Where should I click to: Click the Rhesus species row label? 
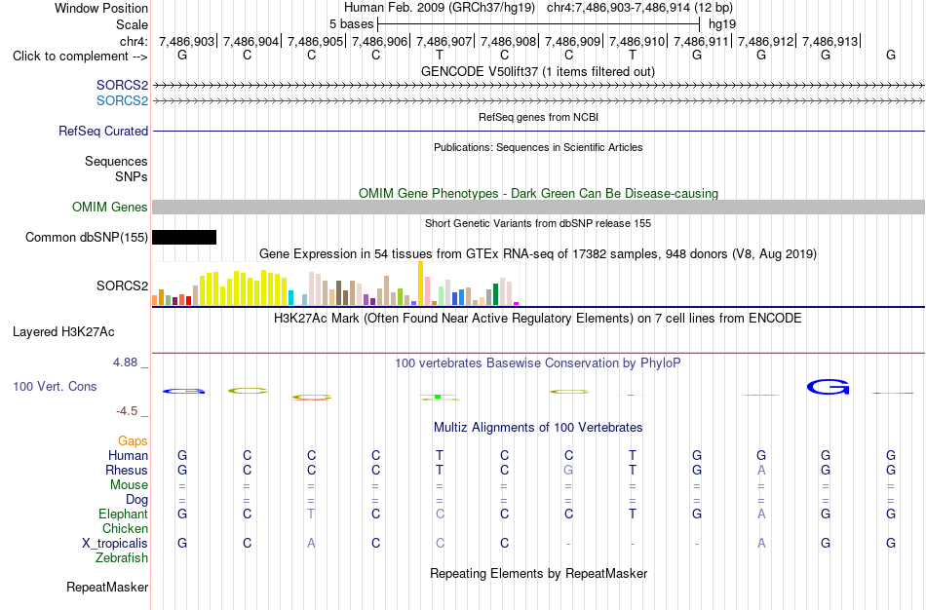[127, 470]
